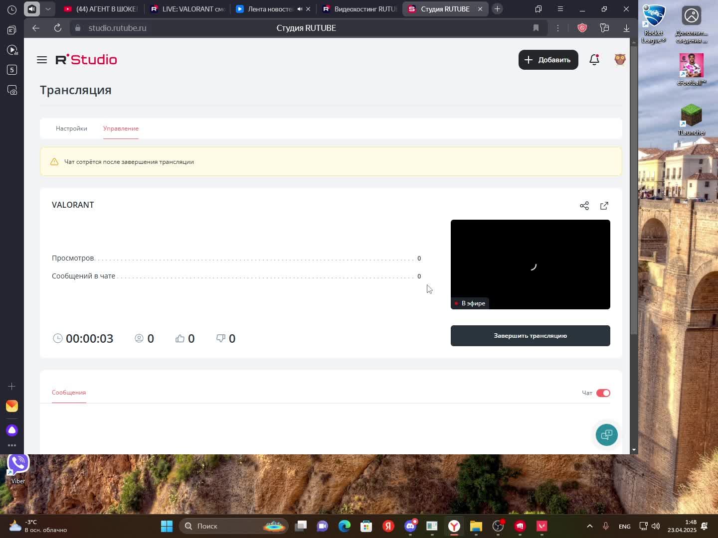Click Завершить трансляцию to end stream
Image resolution: width=718 pixels, height=538 pixels.
(x=530, y=336)
